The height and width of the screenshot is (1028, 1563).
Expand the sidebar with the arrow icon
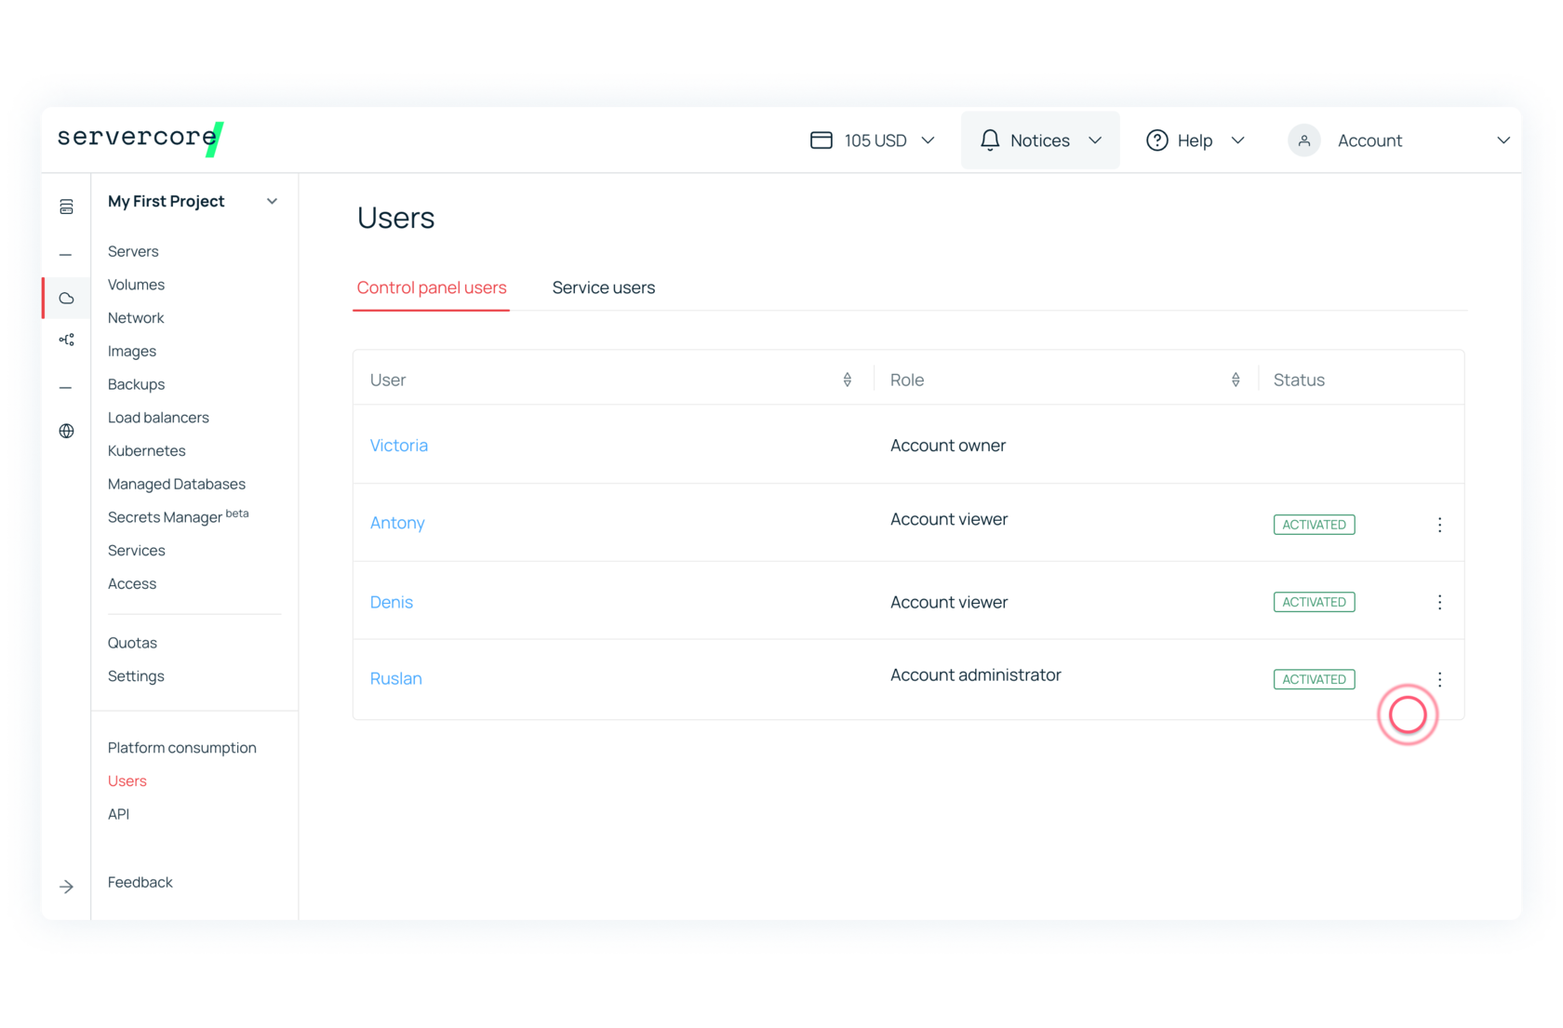pos(65,887)
